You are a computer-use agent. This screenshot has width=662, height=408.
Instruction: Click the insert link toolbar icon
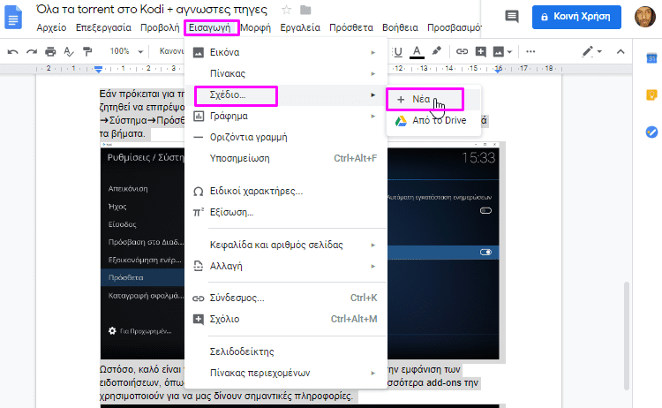[x=462, y=51]
